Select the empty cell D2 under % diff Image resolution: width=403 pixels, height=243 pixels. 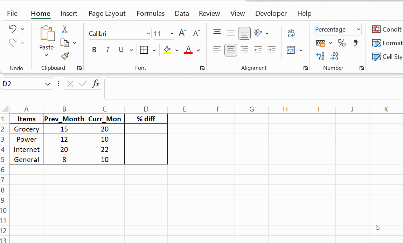(x=146, y=129)
